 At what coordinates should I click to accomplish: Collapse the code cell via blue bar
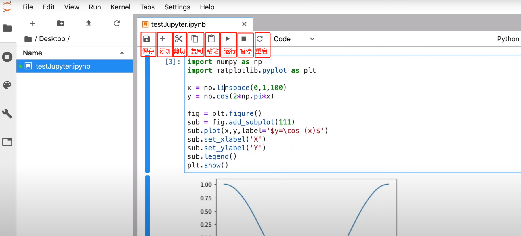(148, 114)
